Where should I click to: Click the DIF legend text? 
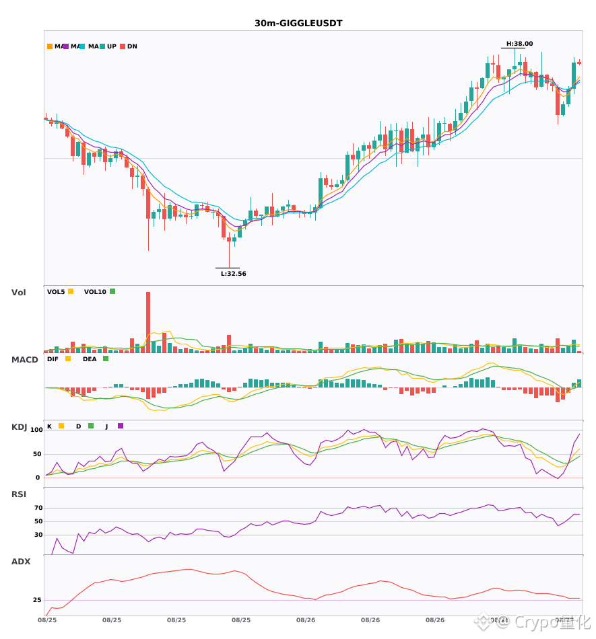click(x=53, y=359)
